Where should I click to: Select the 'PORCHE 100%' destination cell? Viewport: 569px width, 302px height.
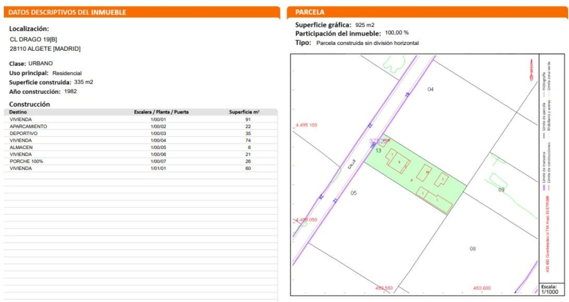click(27, 161)
